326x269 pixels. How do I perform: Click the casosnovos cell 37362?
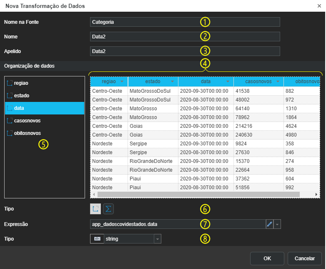point(258,179)
